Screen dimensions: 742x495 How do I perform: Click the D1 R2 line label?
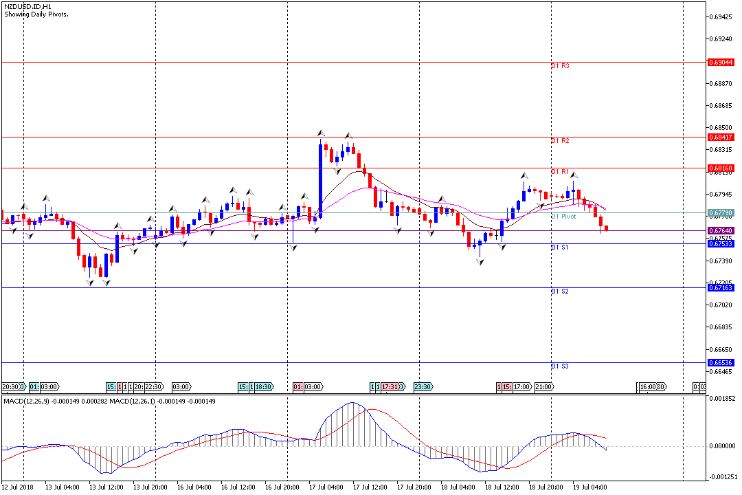pos(560,141)
